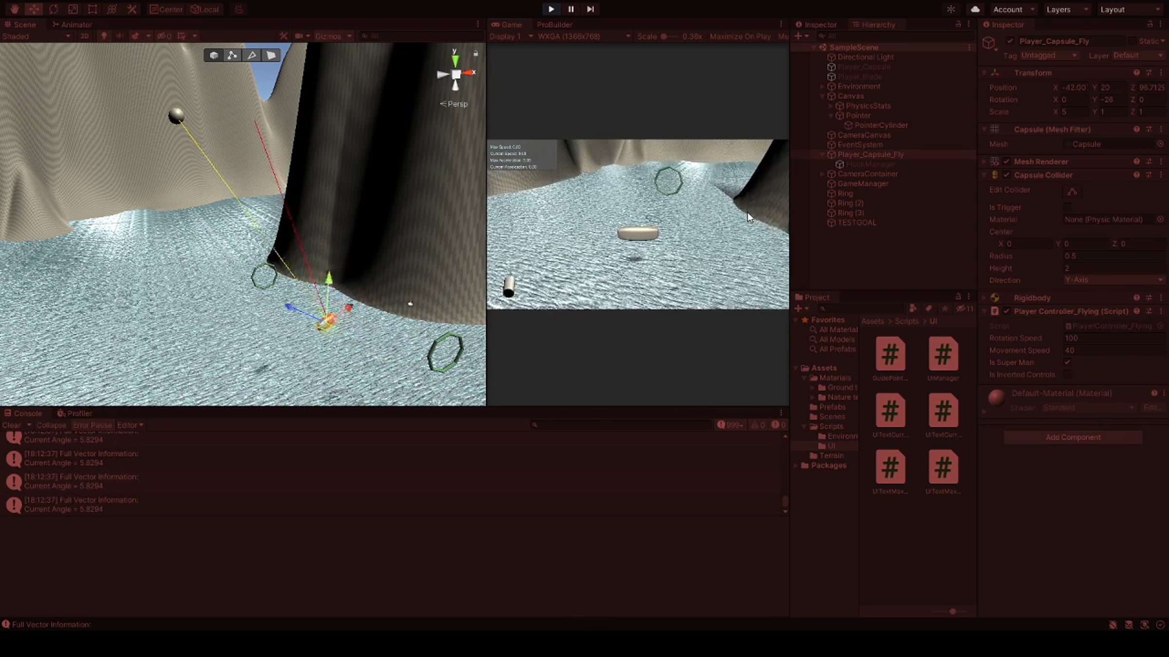
Task: Toggle the GameObject active checkbox
Action: 1010,41
